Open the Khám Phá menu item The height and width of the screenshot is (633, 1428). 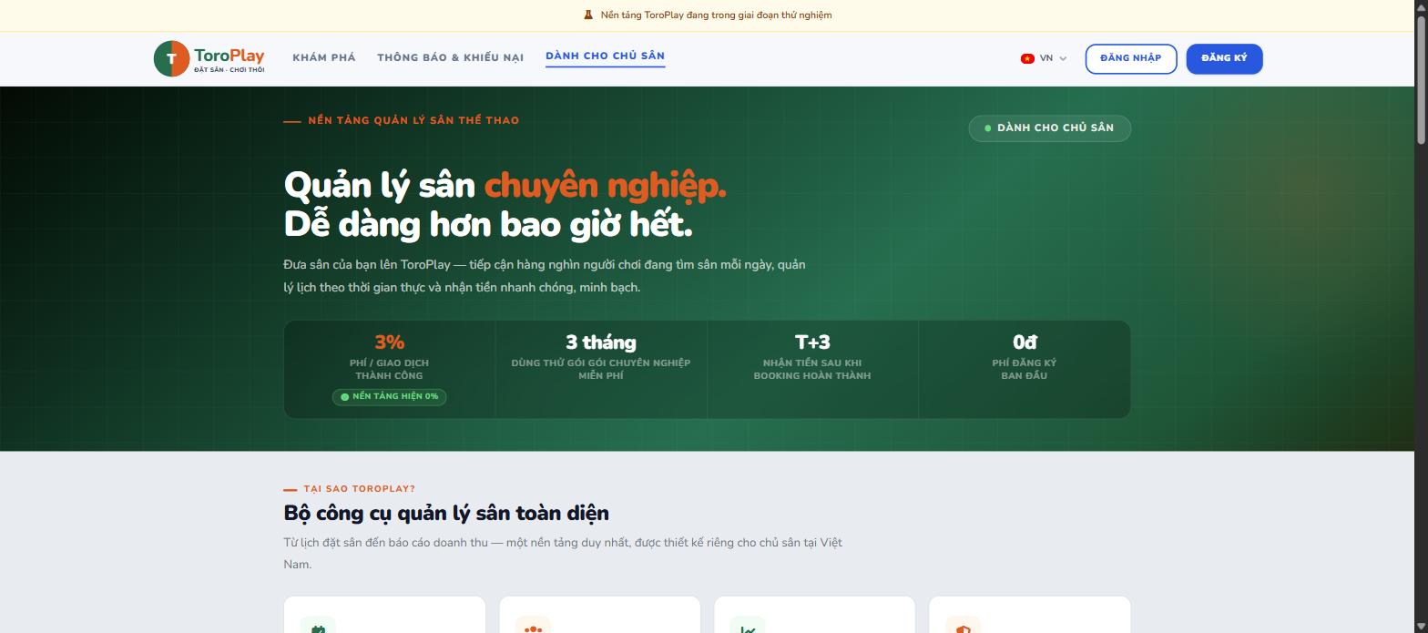[324, 57]
